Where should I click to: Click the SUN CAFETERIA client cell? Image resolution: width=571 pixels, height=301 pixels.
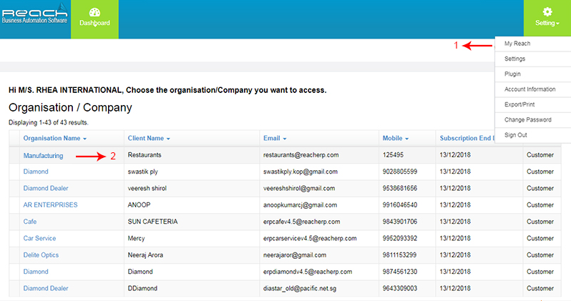152,222
